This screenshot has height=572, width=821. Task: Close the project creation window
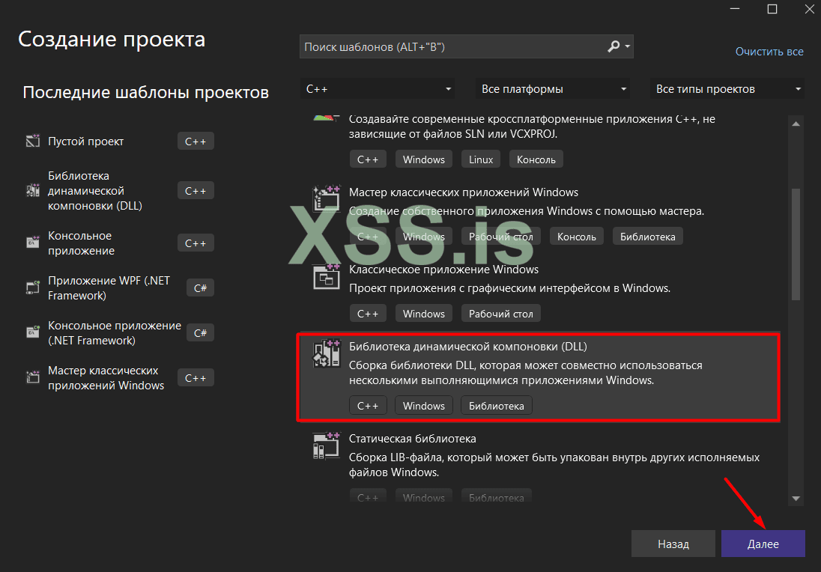click(x=809, y=9)
